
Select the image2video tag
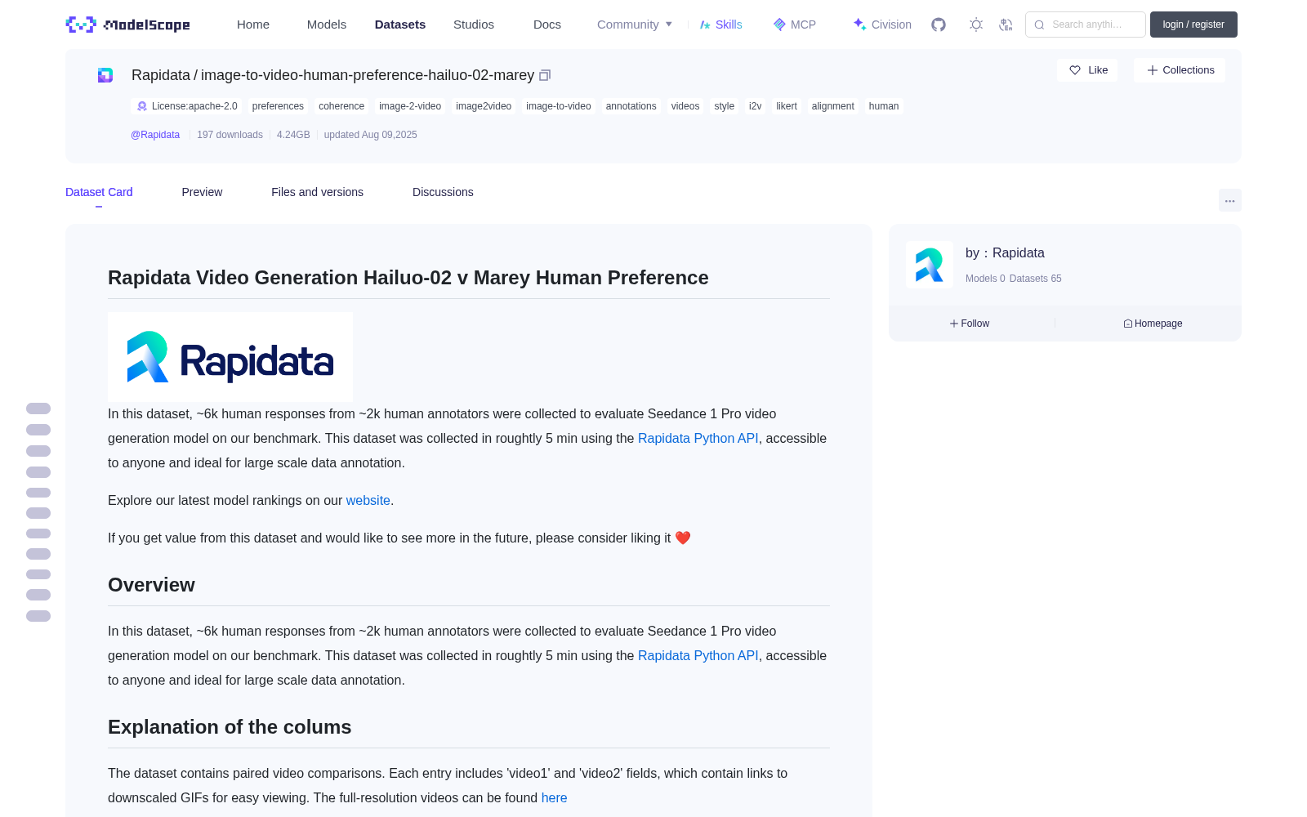coord(484,106)
